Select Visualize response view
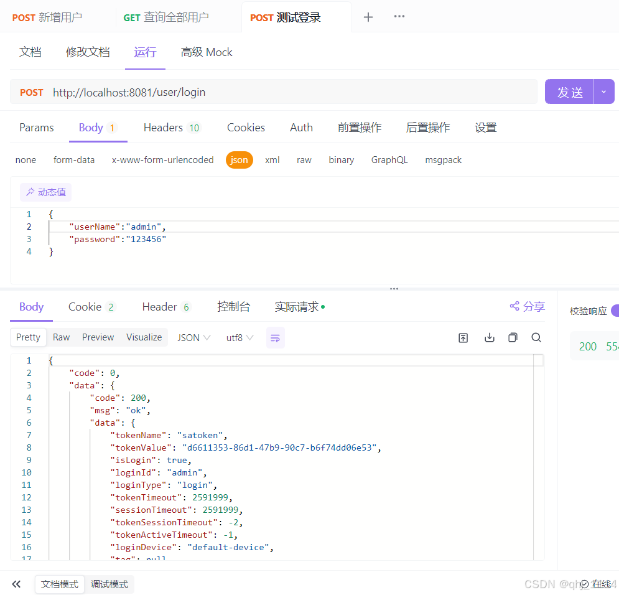 [144, 337]
